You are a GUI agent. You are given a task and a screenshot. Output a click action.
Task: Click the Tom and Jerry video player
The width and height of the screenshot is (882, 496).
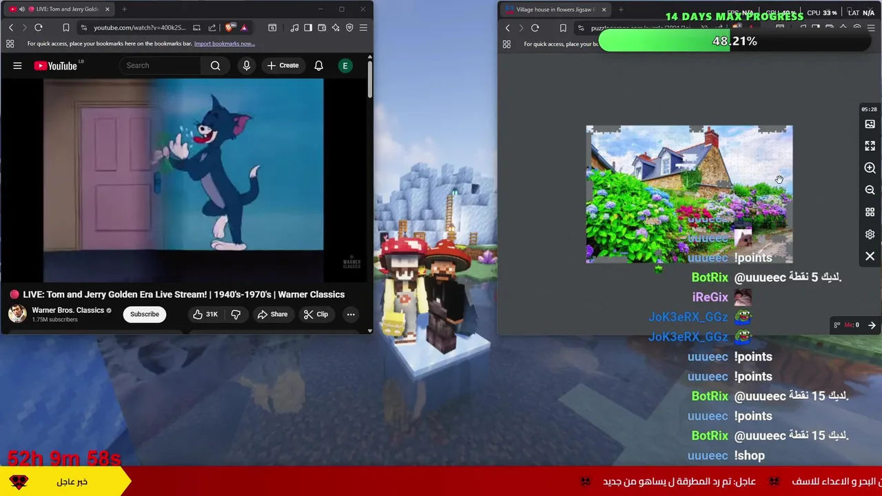point(183,179)
